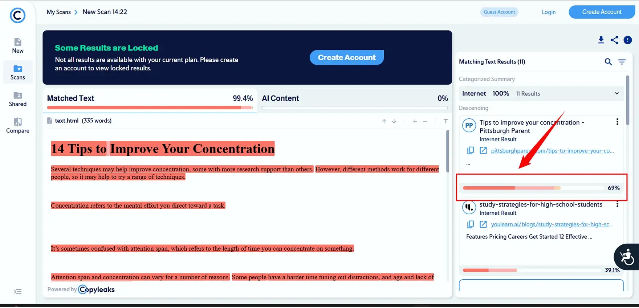Open the search matching results icon
639x308 pixels.
608,62
